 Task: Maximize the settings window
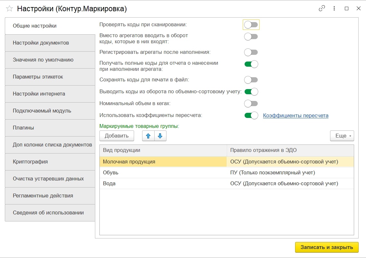[347, 8]
